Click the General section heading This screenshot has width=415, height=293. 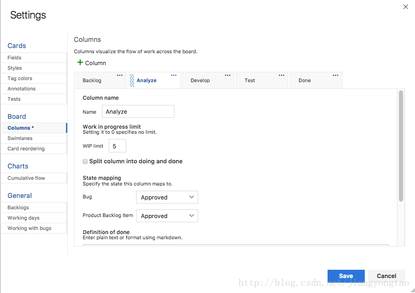coord(20,195)
